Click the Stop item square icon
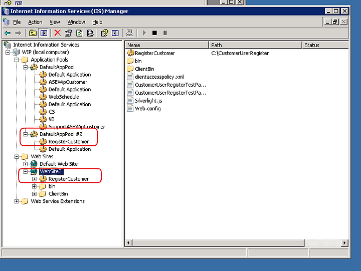The height and width of the screenshot is (271, 361). click(x=155, y=33)
